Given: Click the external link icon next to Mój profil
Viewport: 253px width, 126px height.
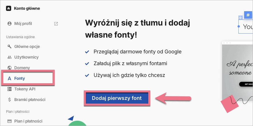Looking at the screenshot, I should tap(56, 24).
